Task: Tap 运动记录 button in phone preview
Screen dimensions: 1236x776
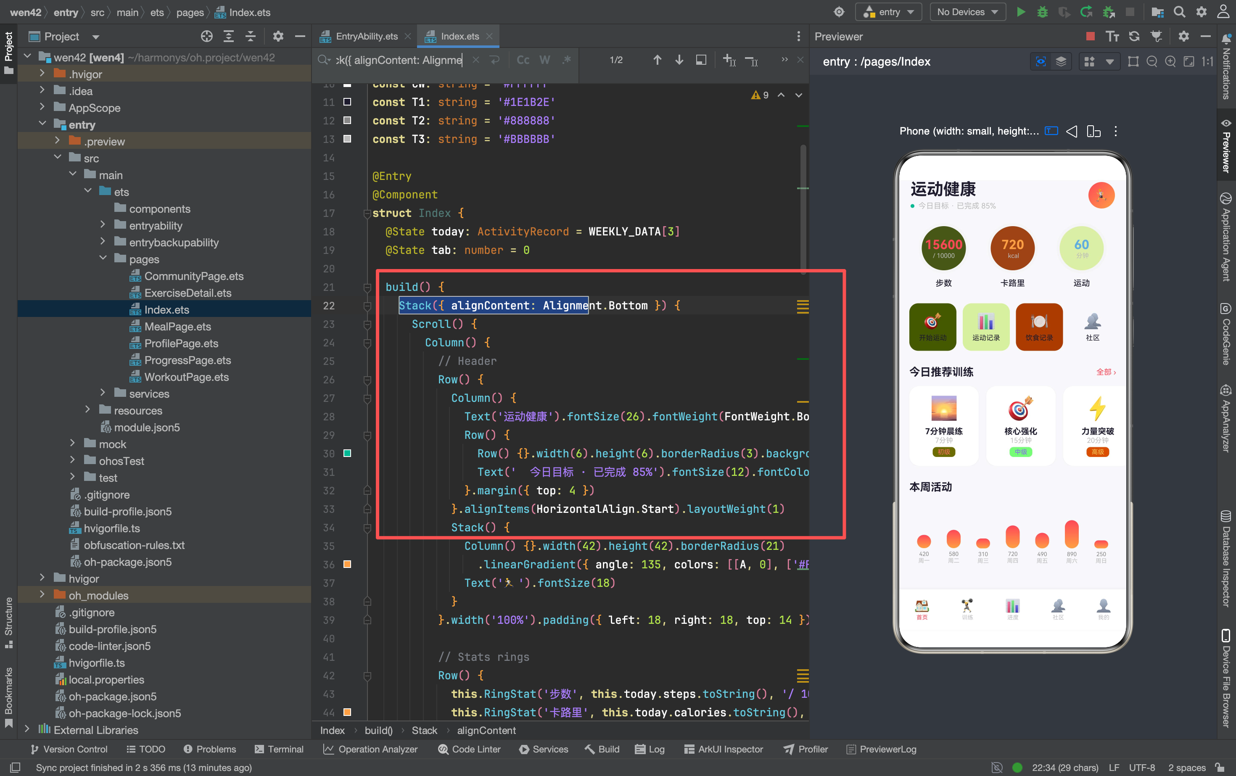Action: click(x=985, y=327)
